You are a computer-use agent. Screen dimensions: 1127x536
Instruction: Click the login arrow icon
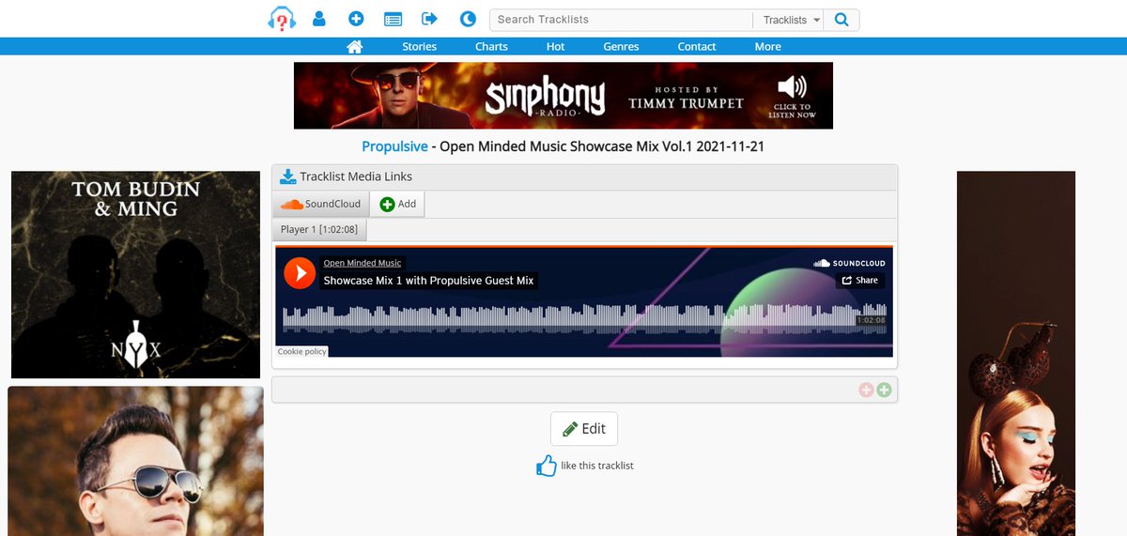(x=430, y=19)
